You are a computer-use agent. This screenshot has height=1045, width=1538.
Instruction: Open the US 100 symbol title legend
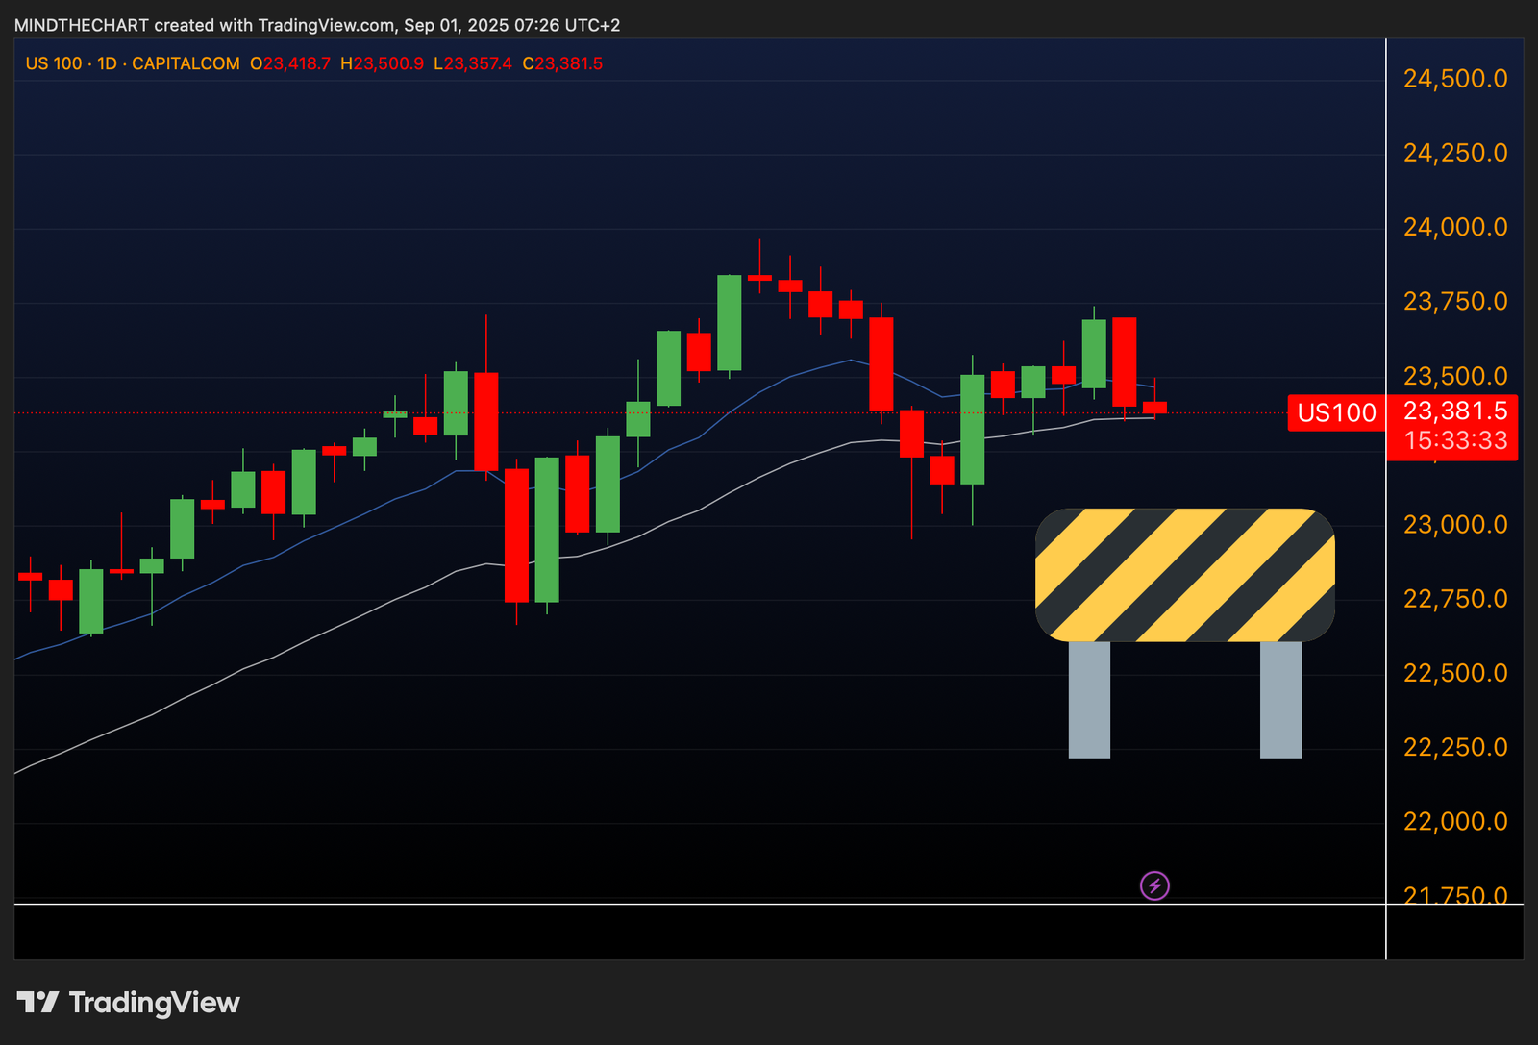point(132,63)
